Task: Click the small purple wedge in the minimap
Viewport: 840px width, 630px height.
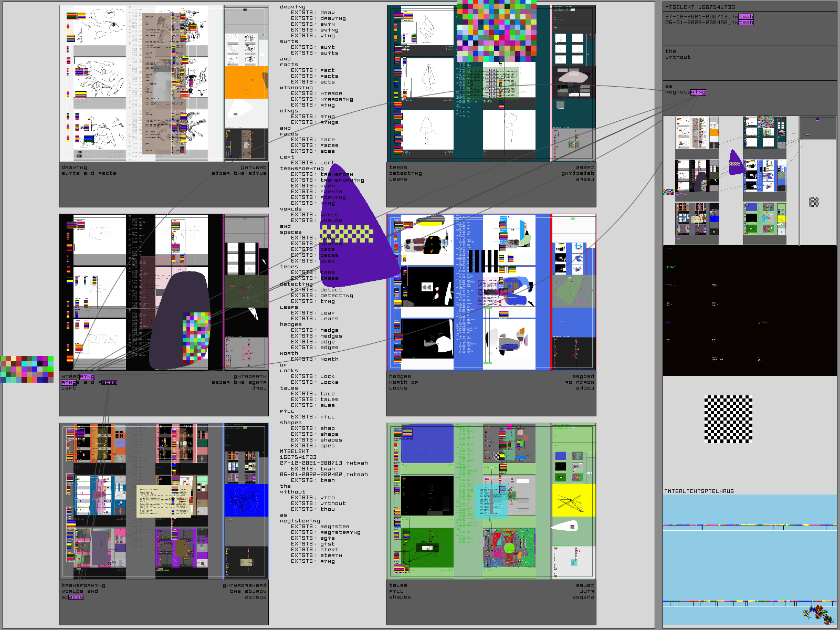Action: click(x=735, y=163)
